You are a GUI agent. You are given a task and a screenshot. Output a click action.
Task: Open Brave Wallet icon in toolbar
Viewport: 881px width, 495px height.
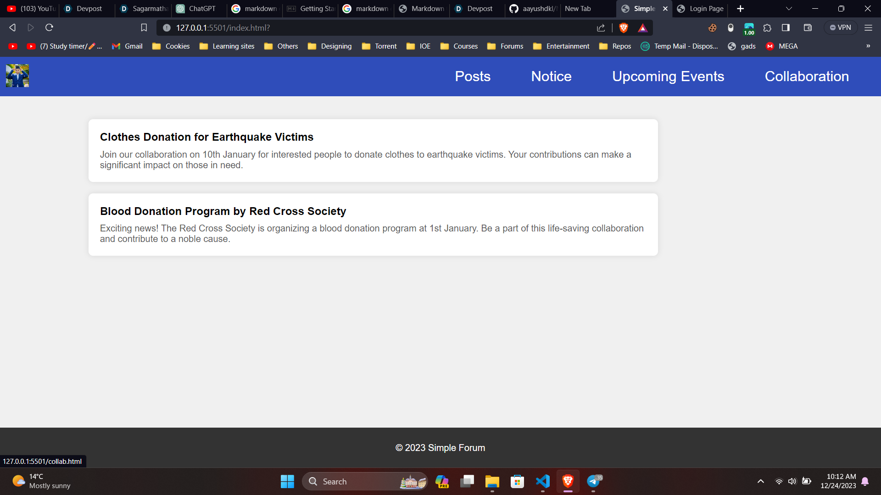[808, 28]
